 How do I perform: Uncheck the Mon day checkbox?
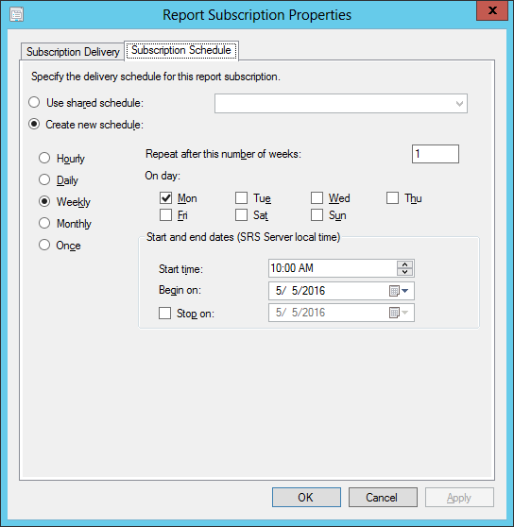click(x=165, y=198)
